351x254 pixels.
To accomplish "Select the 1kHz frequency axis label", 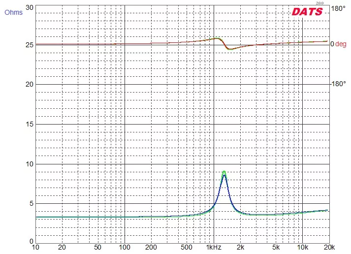I will point(213,247).
